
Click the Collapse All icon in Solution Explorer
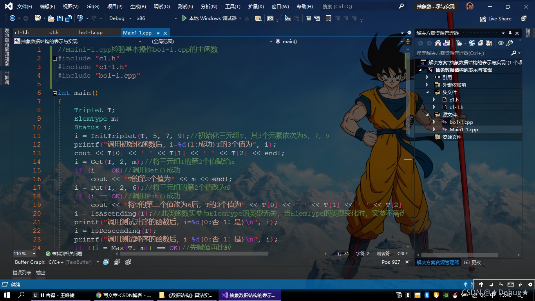point(481,43)
